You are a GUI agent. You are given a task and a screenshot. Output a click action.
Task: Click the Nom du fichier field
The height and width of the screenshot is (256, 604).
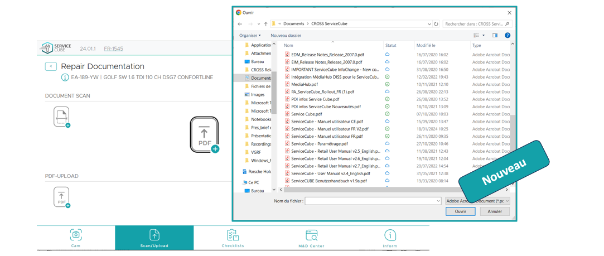[x=373, y=201]
